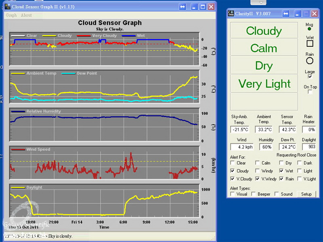Screen dimensions: 323x242
Task: Click the double-arrow button in Cloud Sensor Graph title bar
Action: tap(182, 7)
